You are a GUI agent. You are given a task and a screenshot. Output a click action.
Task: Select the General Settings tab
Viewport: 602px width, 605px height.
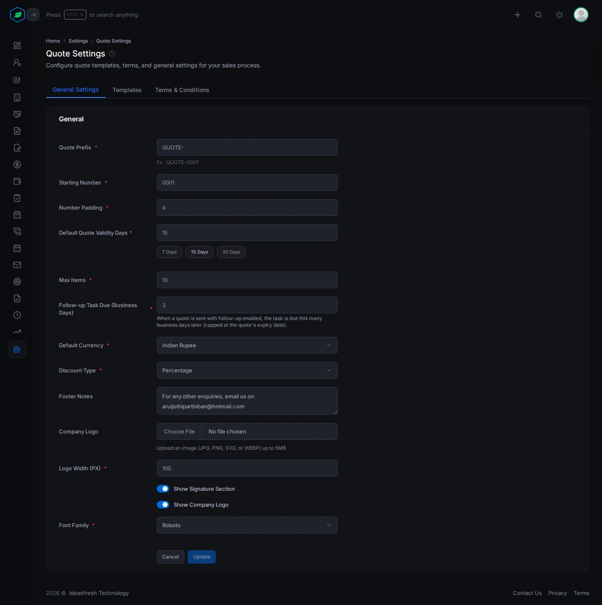(x=76, y=90)
